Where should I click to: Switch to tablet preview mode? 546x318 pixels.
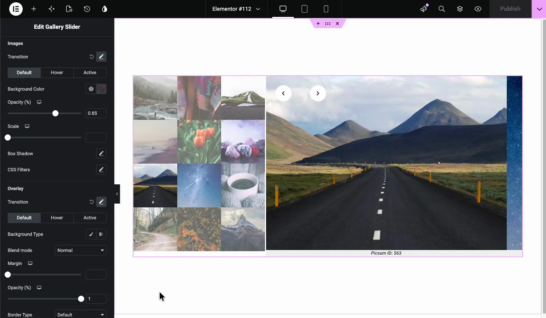point(305,9)
